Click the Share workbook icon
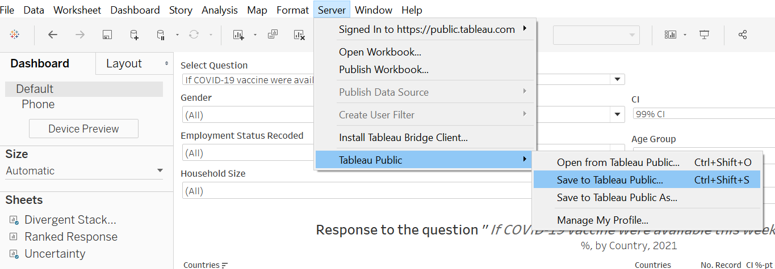This screenshot has height=269, width=775. 742,35
